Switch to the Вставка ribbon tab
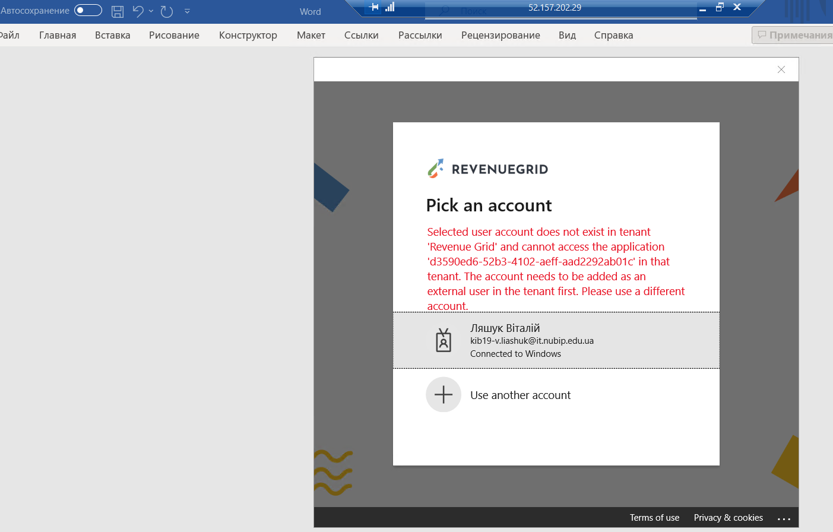 tap(112, 35)
